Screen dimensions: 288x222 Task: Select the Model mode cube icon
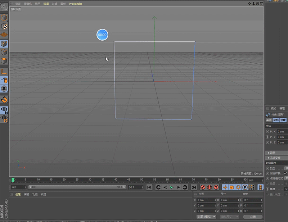(4, 18)
